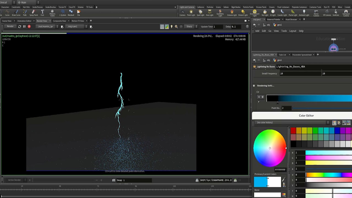Open the /obj/cam1 camera dropdown
The height and width of the screenshot is (198, 352).
point(77,26)
